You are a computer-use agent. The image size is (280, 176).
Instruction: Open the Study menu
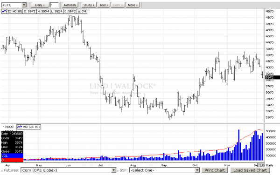pyautogui.click(x=89, y=5)
